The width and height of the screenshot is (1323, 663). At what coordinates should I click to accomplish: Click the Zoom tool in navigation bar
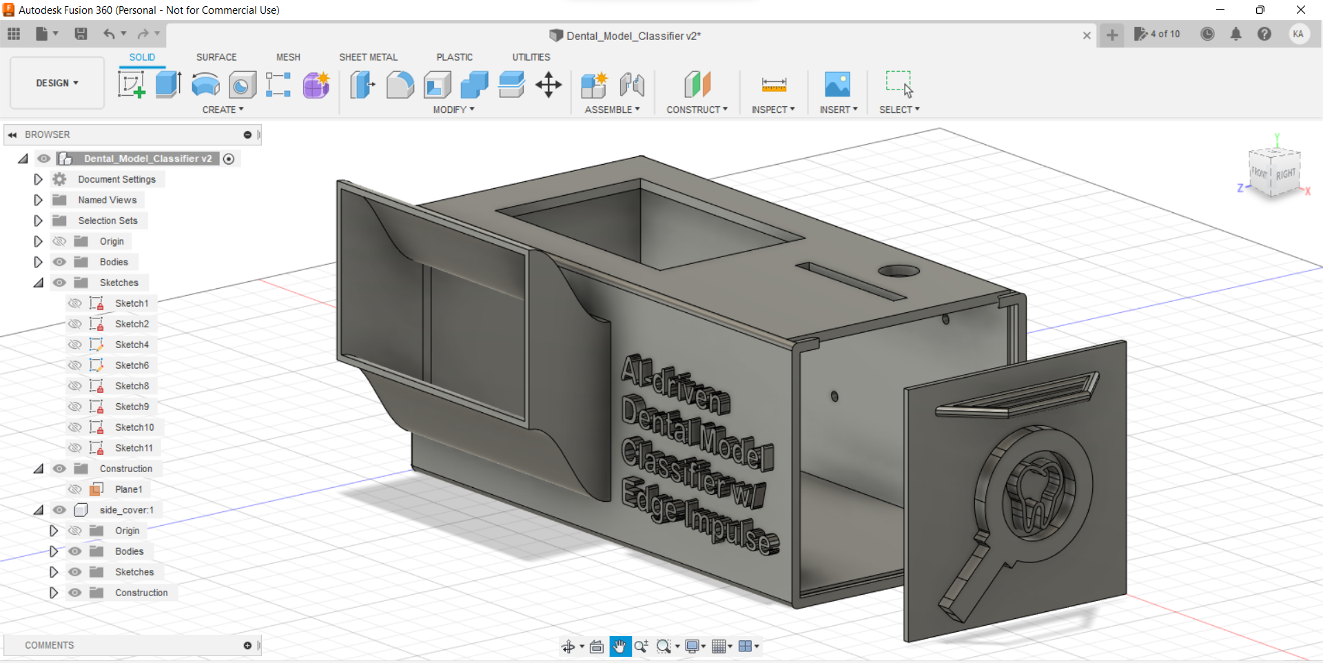point(642,646)
